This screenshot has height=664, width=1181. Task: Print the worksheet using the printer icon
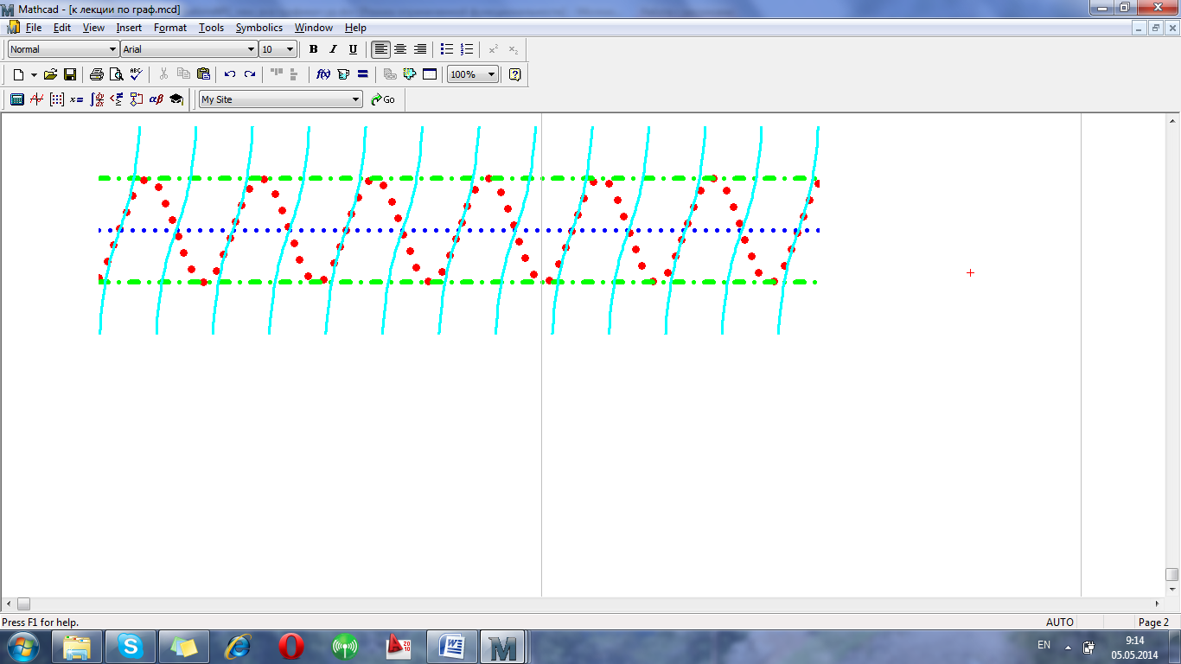[97, 74]
